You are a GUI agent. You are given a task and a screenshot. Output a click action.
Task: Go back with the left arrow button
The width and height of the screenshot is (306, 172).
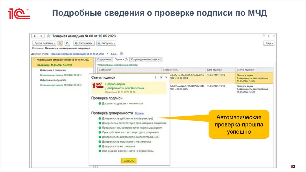click(x=35, y=36)
